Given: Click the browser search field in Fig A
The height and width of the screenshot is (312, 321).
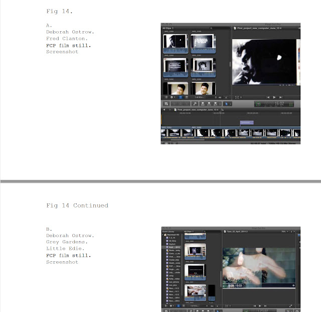Looking at the screenshot, I should [x=220, y=28].
